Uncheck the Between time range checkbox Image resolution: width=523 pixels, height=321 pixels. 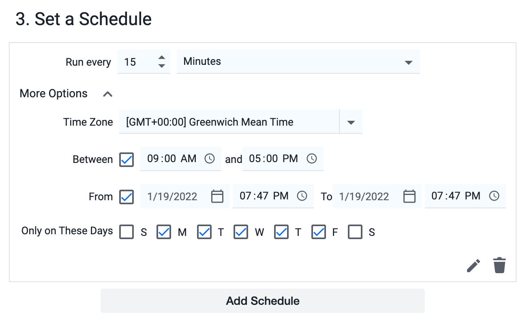pyautogui.click(x=126, y=159)
